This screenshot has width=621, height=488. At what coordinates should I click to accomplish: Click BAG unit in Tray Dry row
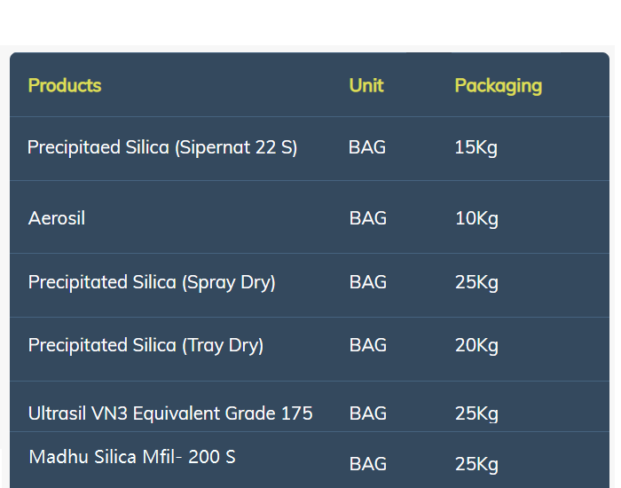(368, 345)
